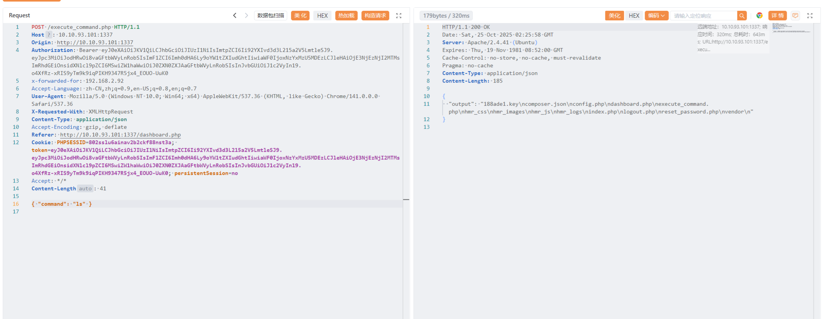Open the Referer dashboard.php URL link

pos(120,135)
